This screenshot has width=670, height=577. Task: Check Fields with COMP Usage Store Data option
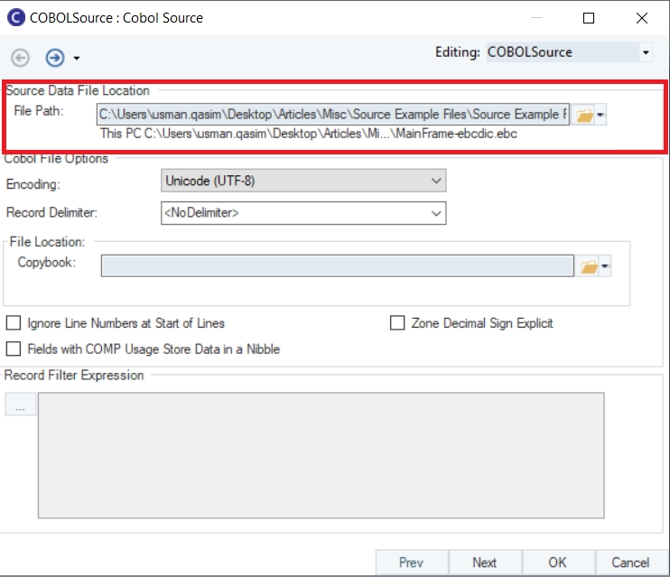[14, 349]
